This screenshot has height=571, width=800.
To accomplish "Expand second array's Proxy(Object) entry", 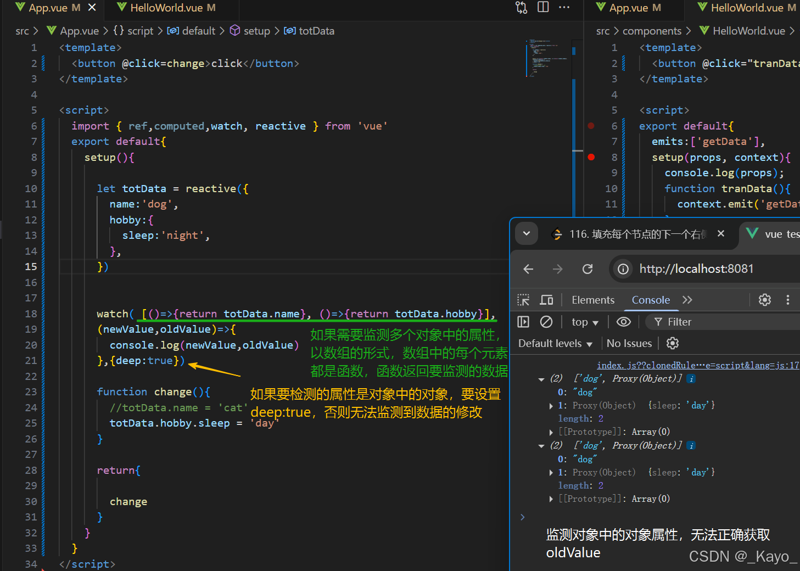I will click(551, 473).
